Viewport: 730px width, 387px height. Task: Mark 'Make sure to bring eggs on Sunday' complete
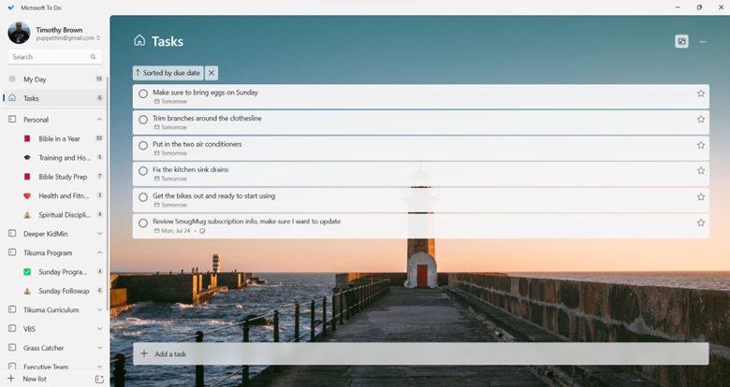click(x=143, y=93)
